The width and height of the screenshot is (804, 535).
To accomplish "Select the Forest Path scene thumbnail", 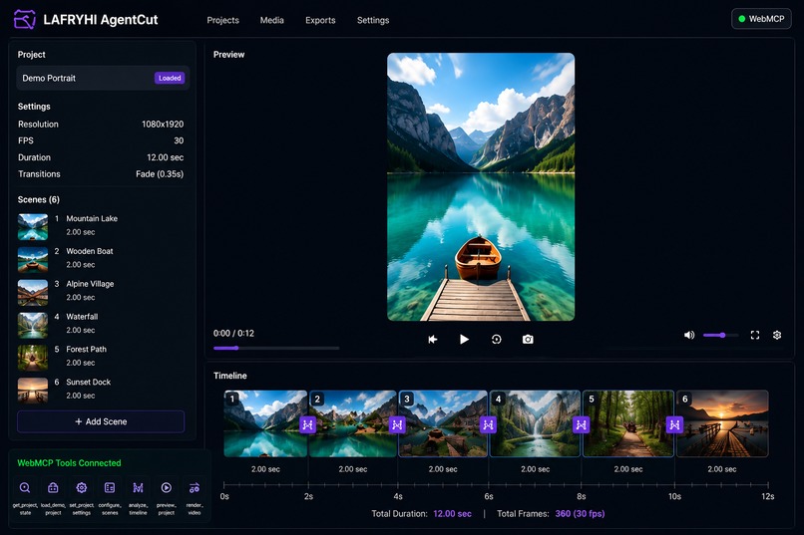I will coord(33,358).
